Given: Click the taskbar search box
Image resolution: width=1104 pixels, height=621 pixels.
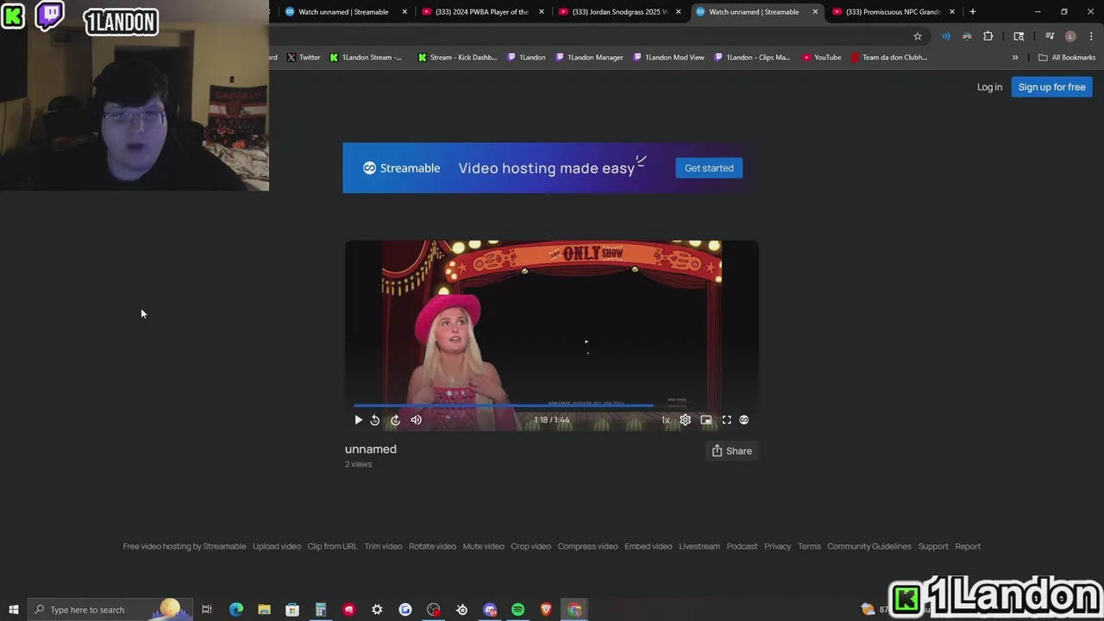Looking at the screenshot, I should 110,610.
